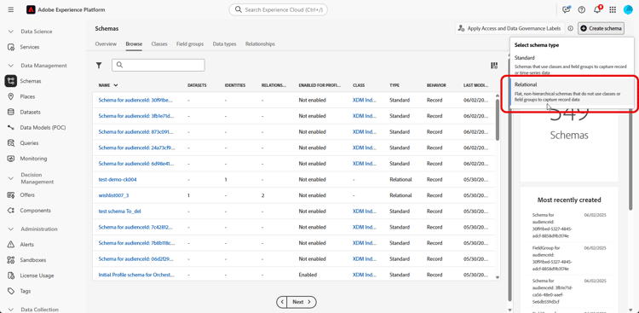Sort by the NAME column arrow
The height and width of the screenshot is (313, 639).
(x=116, y=85)
